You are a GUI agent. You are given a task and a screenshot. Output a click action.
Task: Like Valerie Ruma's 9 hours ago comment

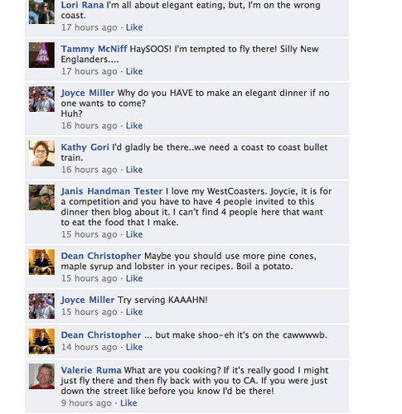128,403
